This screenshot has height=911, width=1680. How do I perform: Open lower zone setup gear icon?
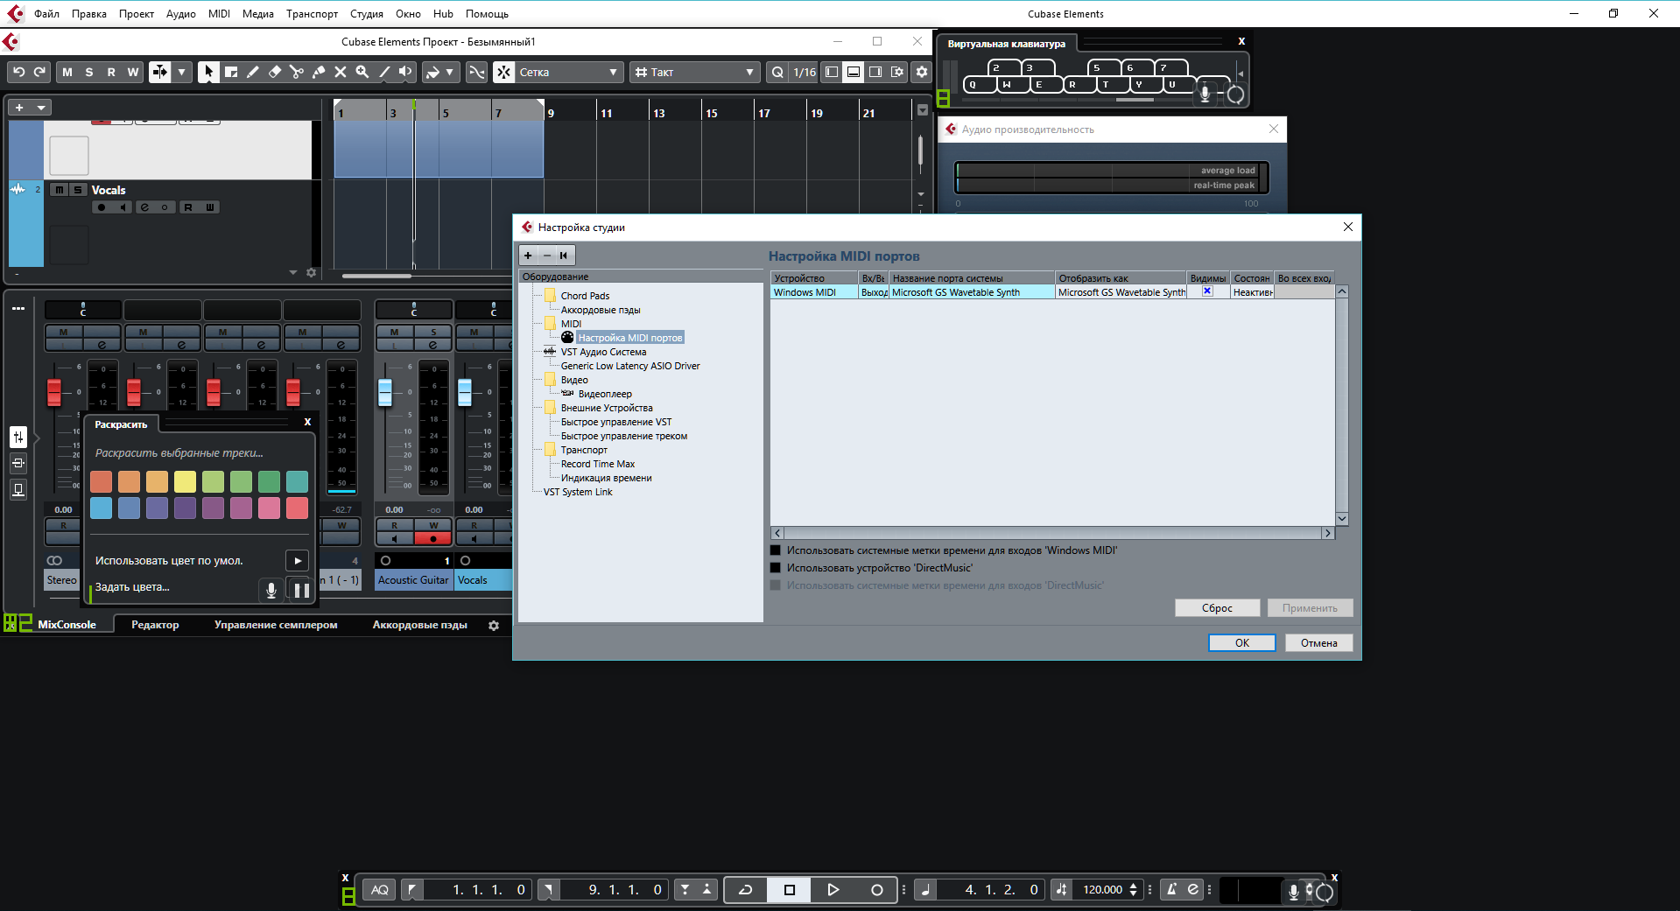(x=494, y=626)
